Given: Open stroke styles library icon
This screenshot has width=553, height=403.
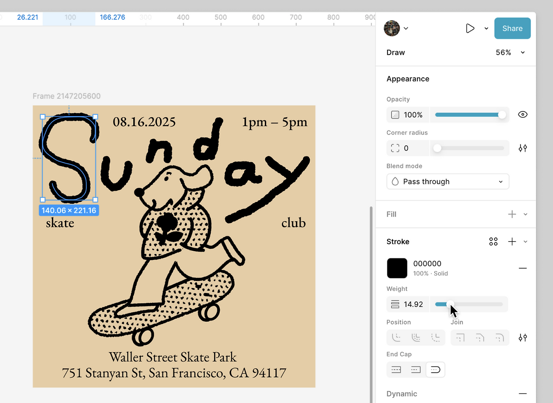Looking at the screenshot, I should tap(493, 242).
